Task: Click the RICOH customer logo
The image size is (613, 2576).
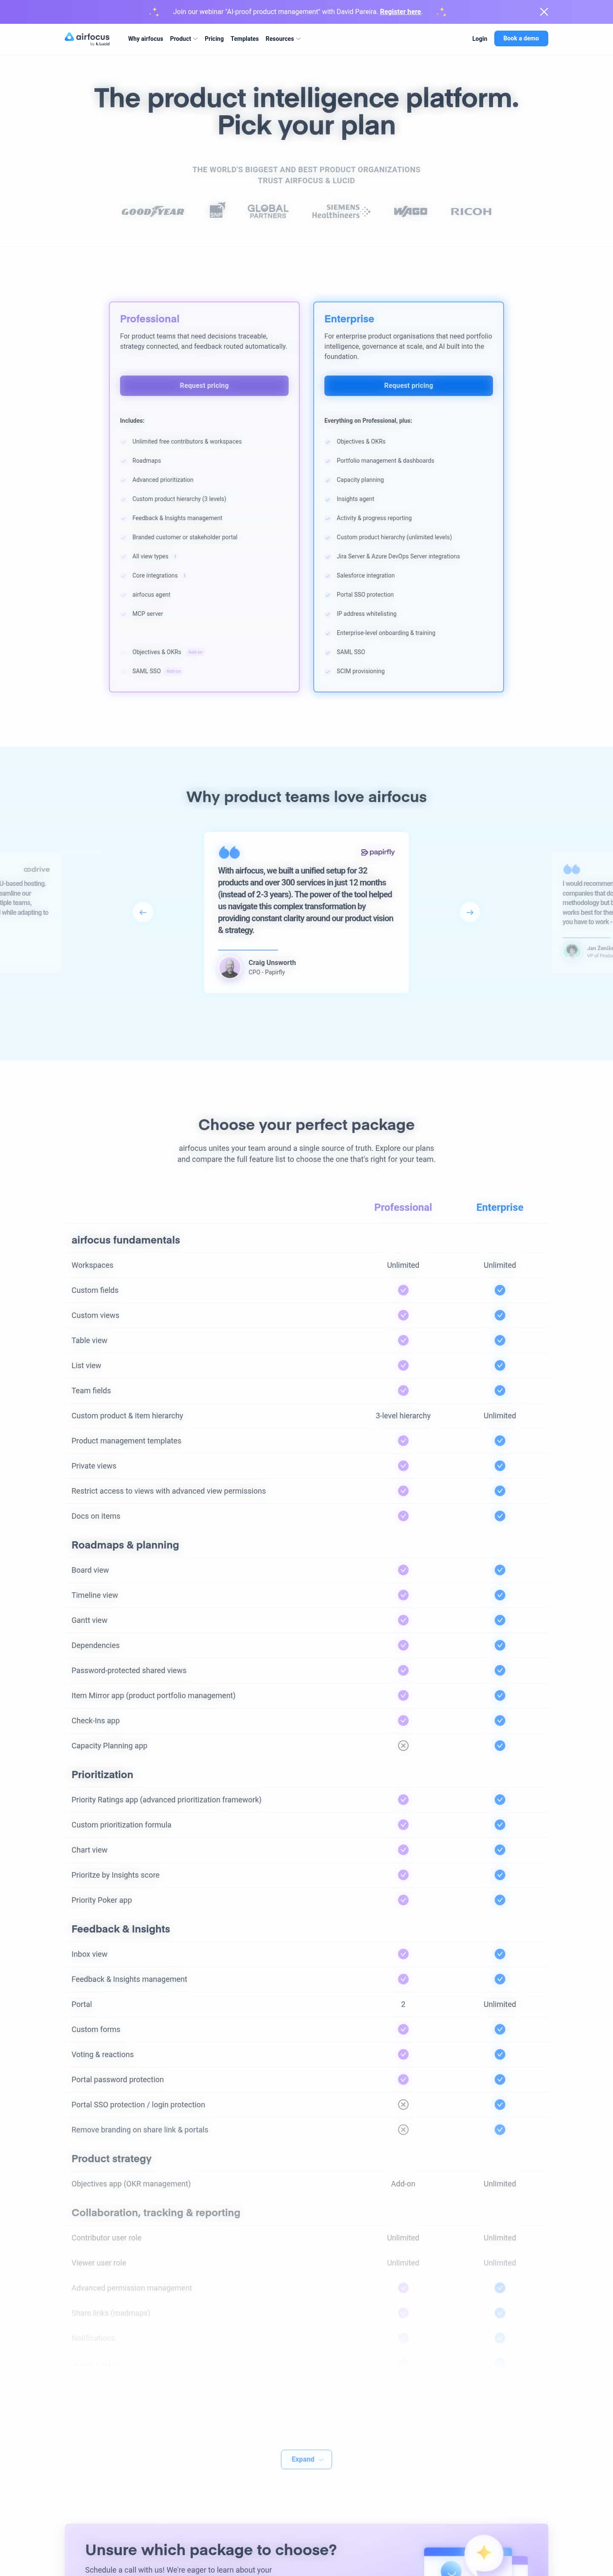Action: [x=471, y=211]
